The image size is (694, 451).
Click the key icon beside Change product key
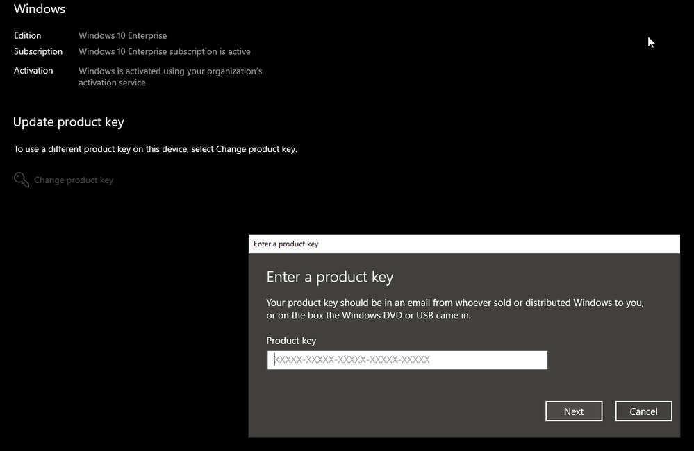(22, 180)
